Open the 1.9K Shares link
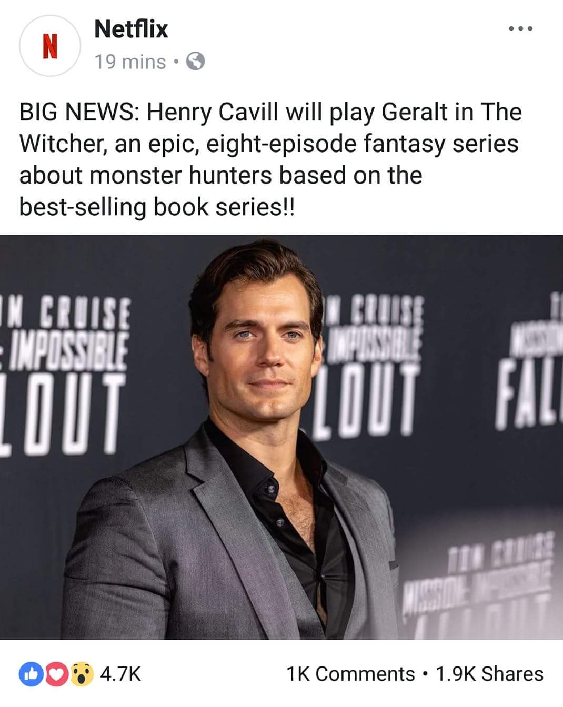Image resolution: width=563 pixels, height=707 pixels. pos(490,674)
